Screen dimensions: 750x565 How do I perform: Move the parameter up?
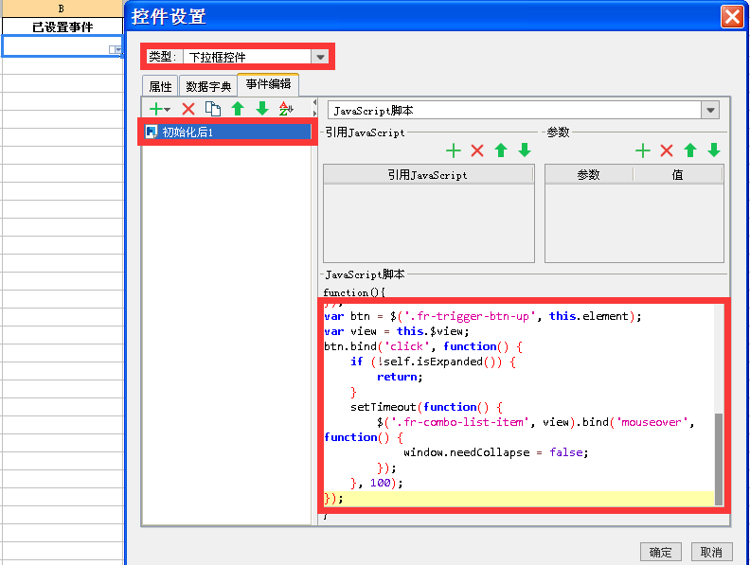(690, 150)
